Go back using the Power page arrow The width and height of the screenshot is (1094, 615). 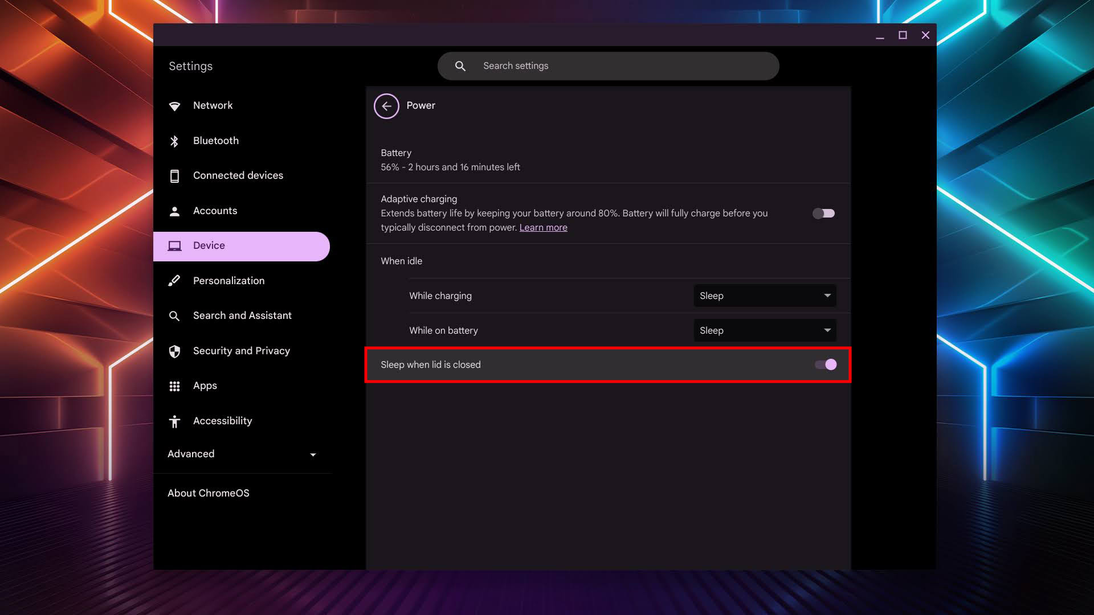coord(387,106)
